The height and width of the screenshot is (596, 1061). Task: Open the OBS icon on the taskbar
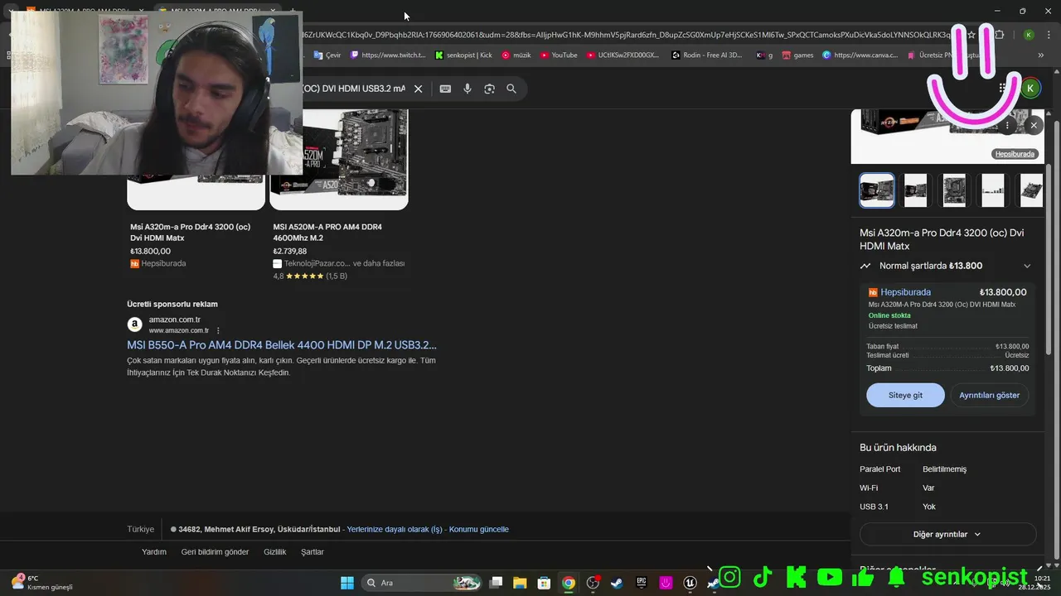[593, 583]
